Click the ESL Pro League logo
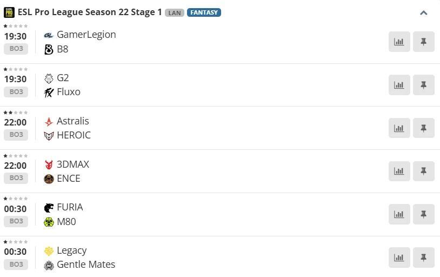440x277 pixels. (x=9, y=12)
